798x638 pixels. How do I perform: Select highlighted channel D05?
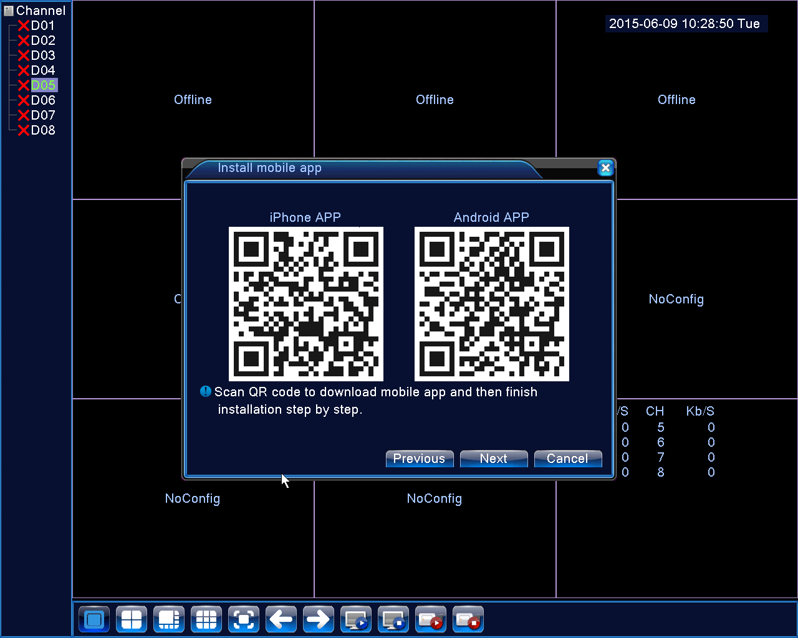[x=44, y=85]
